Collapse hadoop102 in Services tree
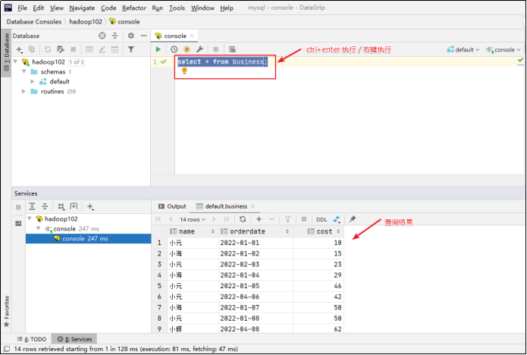Screen dimensions: 527x355 tap(30, 219)
